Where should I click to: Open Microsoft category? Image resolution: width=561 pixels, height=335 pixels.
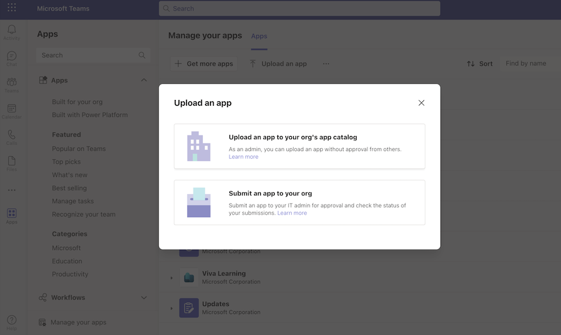pos(66,248)
